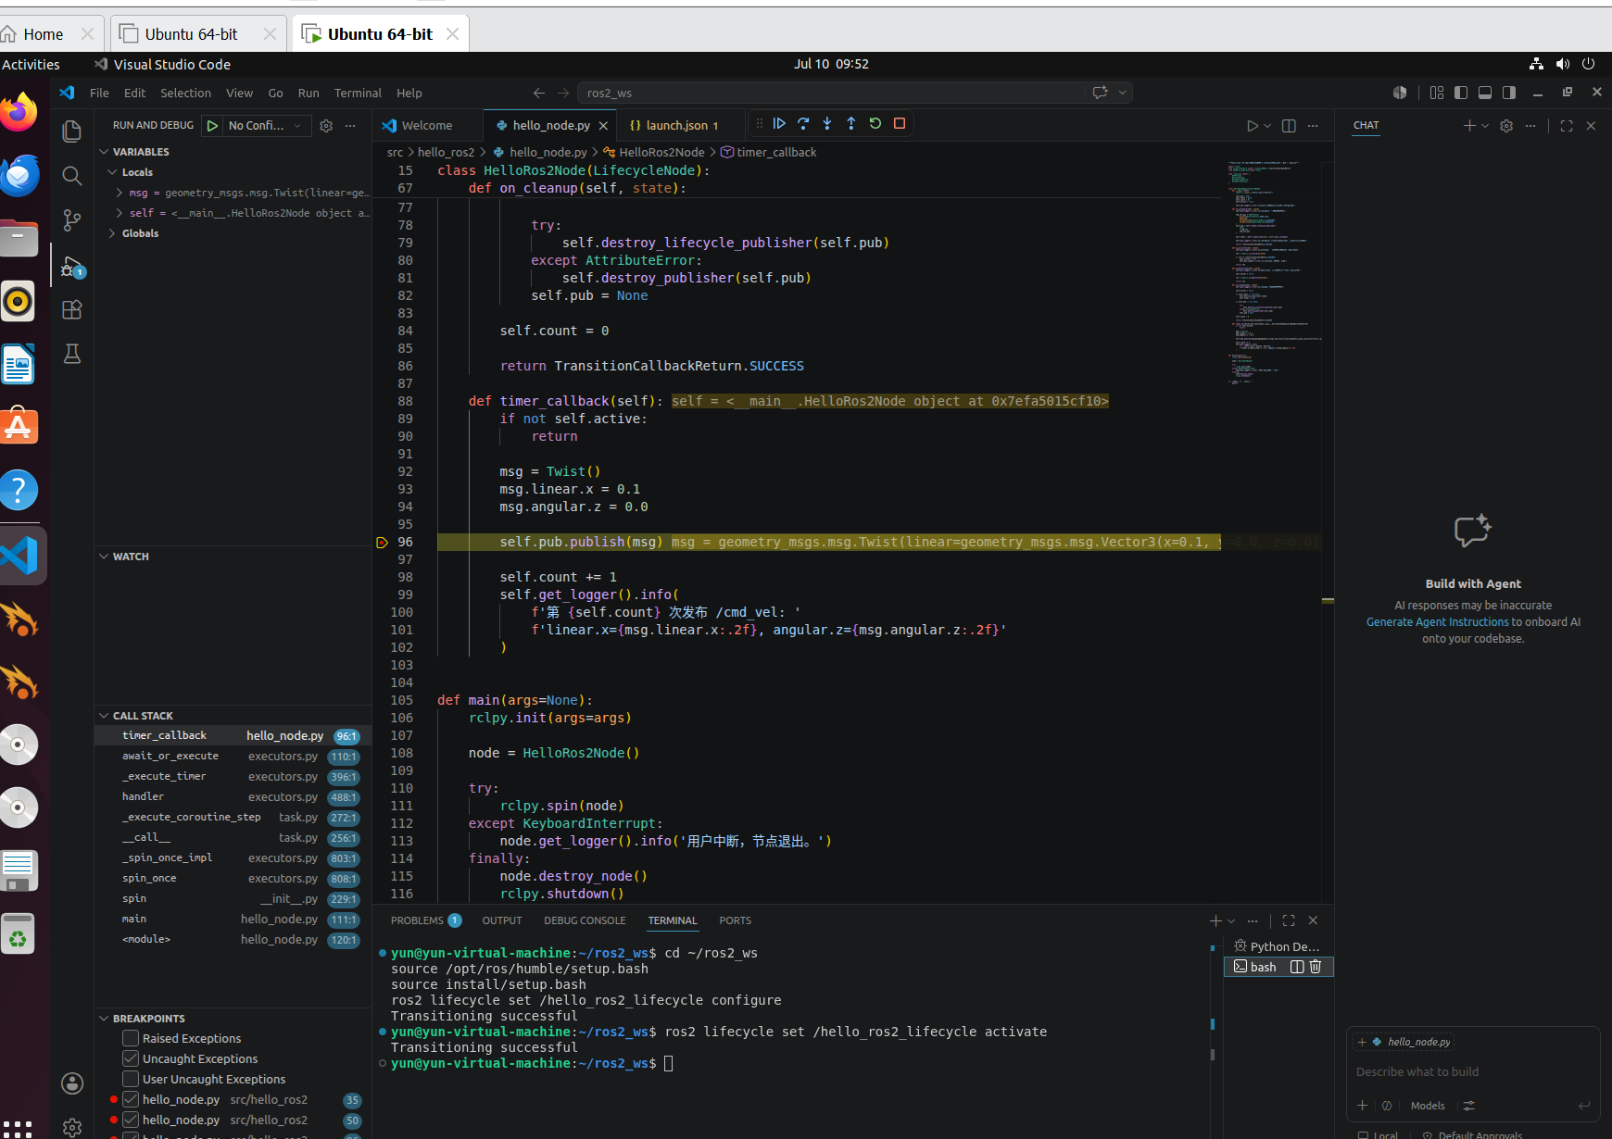The height and width of the screenshot is (1139, 1612).
Task: Click the Accounts icon in activity bar
Action: point(71,1083)
